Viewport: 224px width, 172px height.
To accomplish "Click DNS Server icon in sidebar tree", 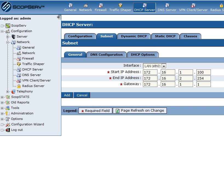I will pos(19,75).
